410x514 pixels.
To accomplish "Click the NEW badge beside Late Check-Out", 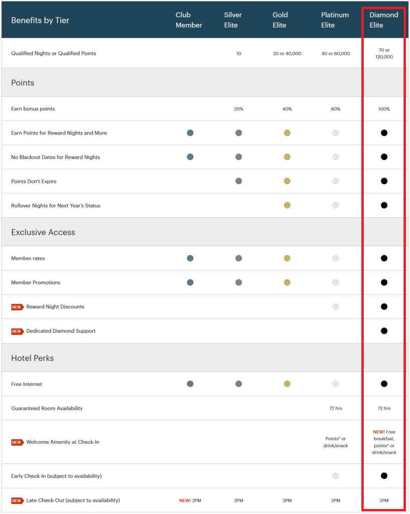I will pyautogui.click(x=17, y=500).
